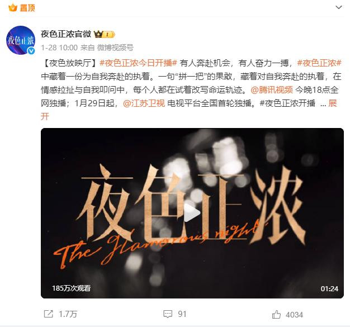Click the blue verified badge
This screenshot has height=327, width=350.
click(31, 51)
